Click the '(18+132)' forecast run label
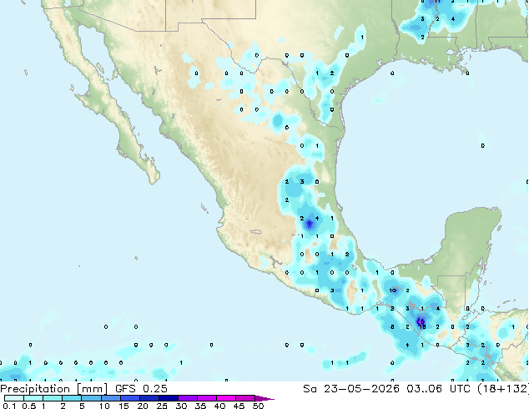Screen dimensions: 529x409 pos(503,389)
